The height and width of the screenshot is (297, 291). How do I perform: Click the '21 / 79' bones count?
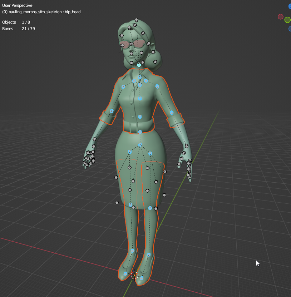point(28,29)
